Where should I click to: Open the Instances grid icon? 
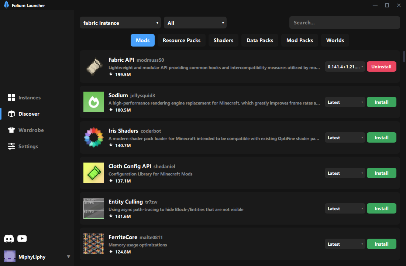click(11, 98)
